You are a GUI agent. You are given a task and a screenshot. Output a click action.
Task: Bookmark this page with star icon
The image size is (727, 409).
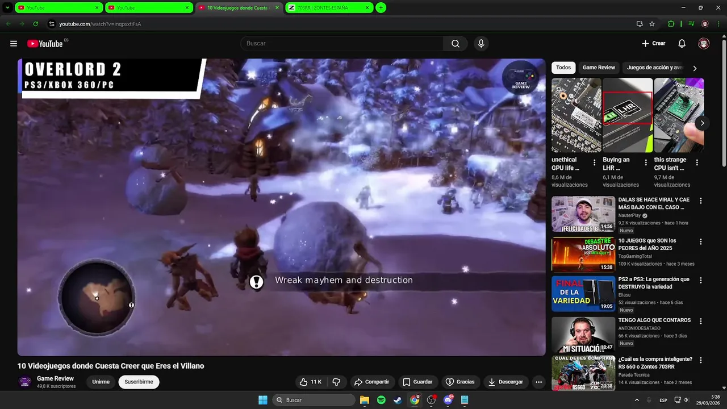click(x=652, y=24)
